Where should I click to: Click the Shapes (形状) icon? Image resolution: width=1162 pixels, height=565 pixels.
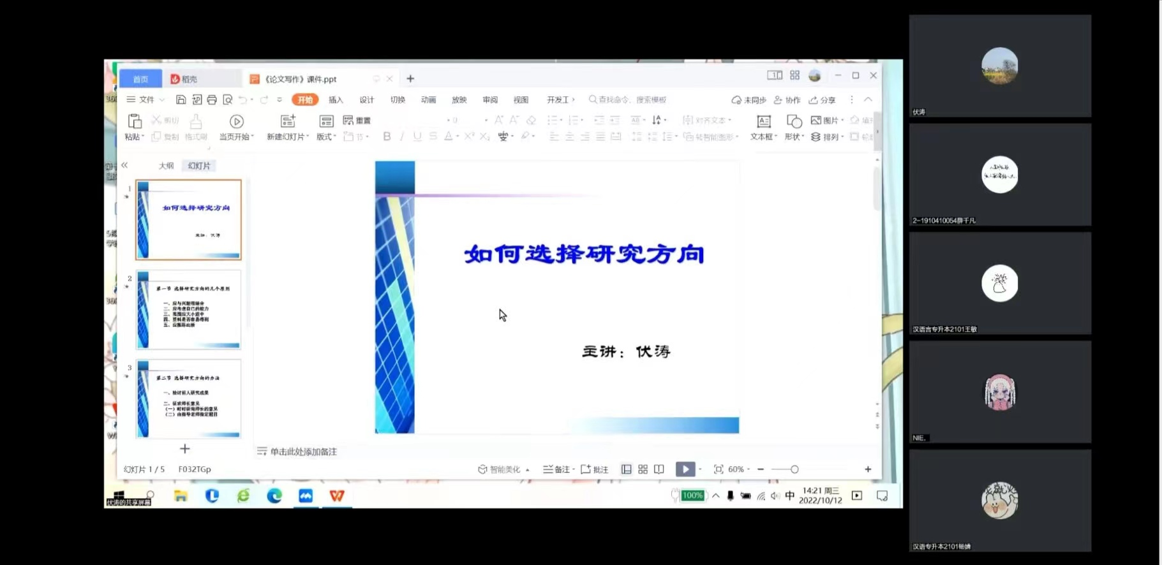(x=794, y=122)
